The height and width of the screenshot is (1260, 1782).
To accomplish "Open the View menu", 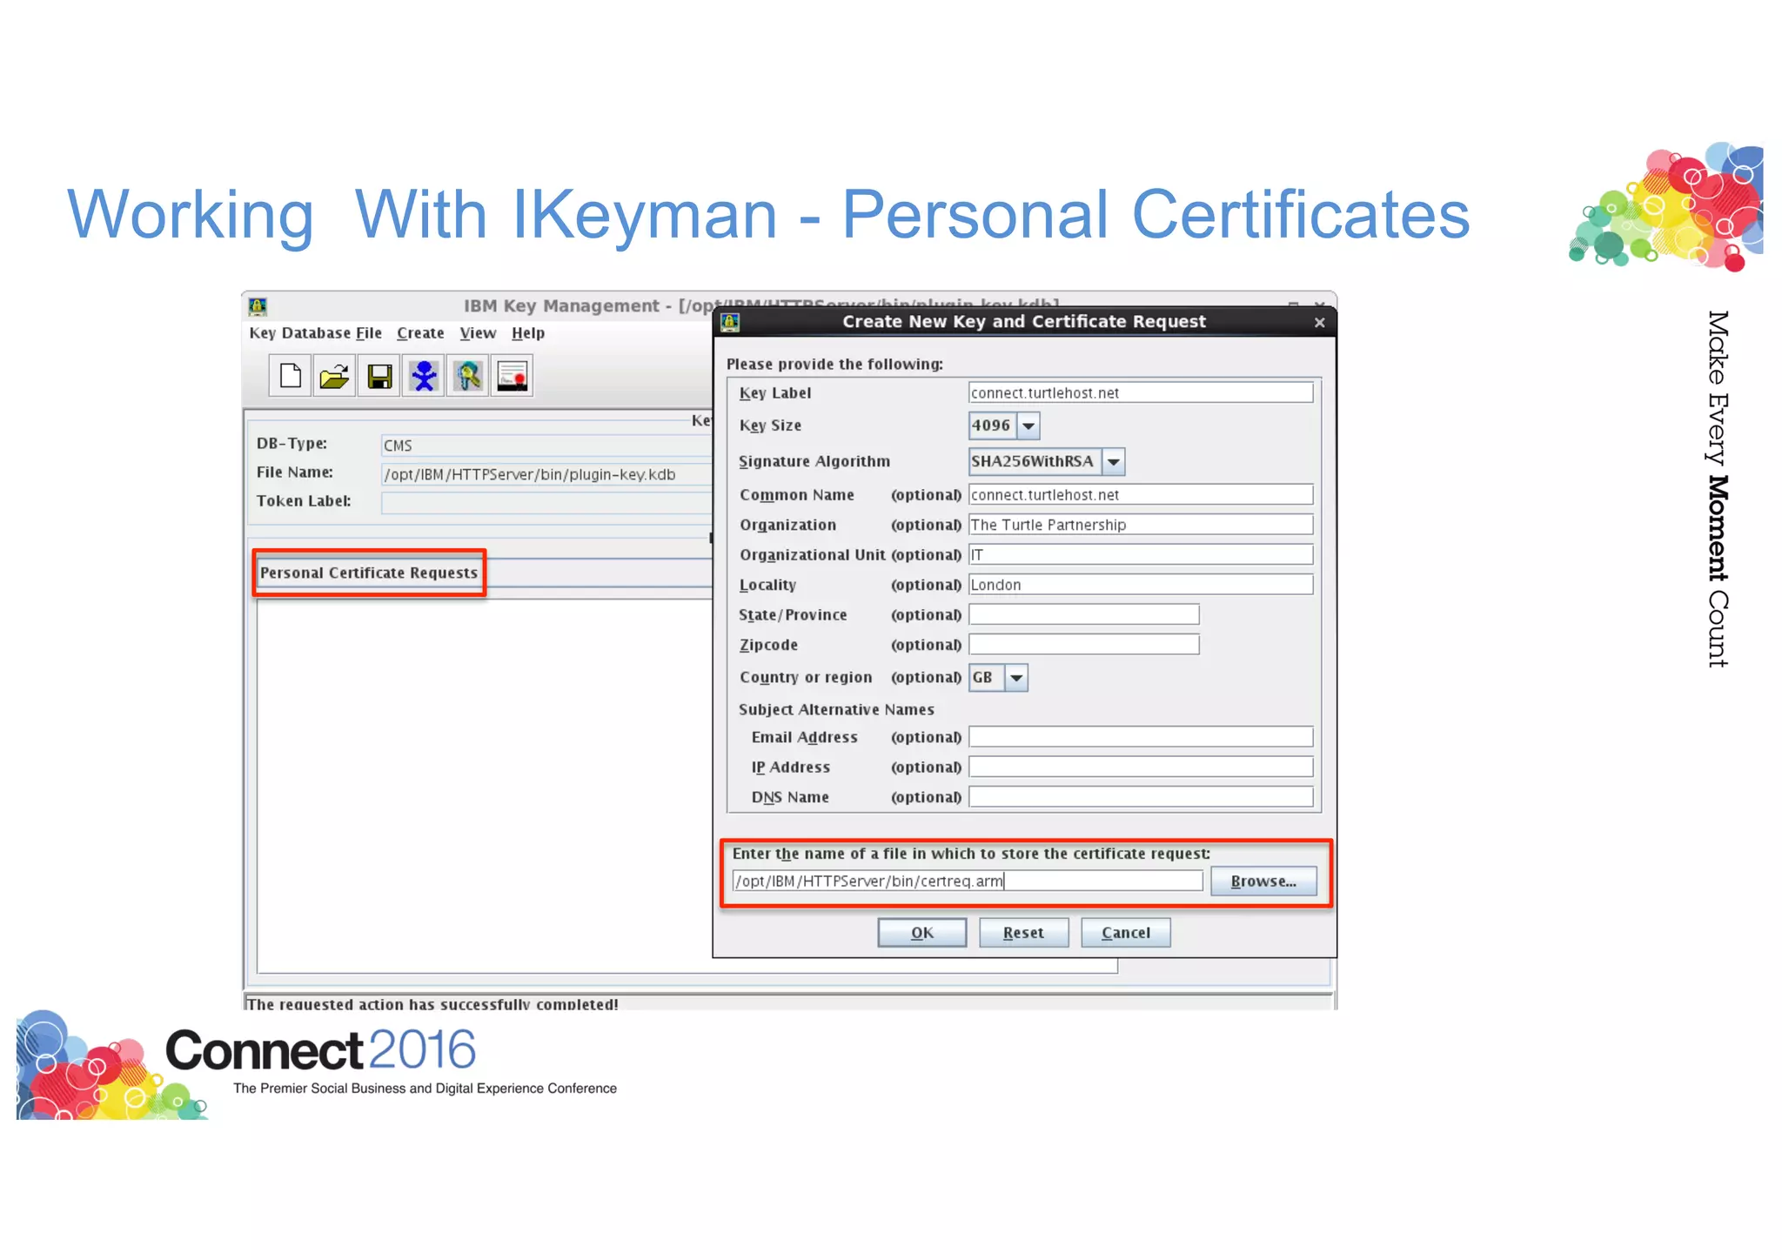I will (478, 333).
